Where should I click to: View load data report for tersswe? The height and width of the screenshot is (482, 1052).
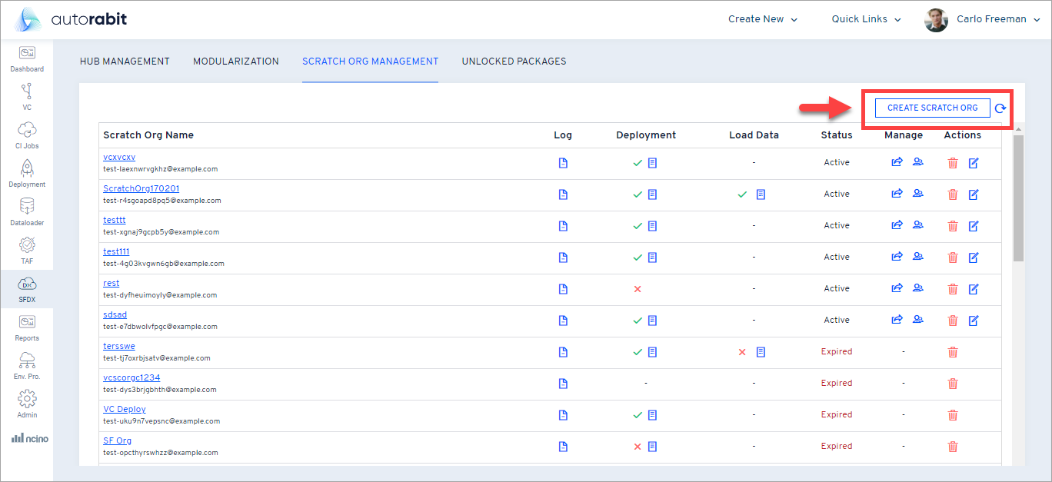click(761, 352)
